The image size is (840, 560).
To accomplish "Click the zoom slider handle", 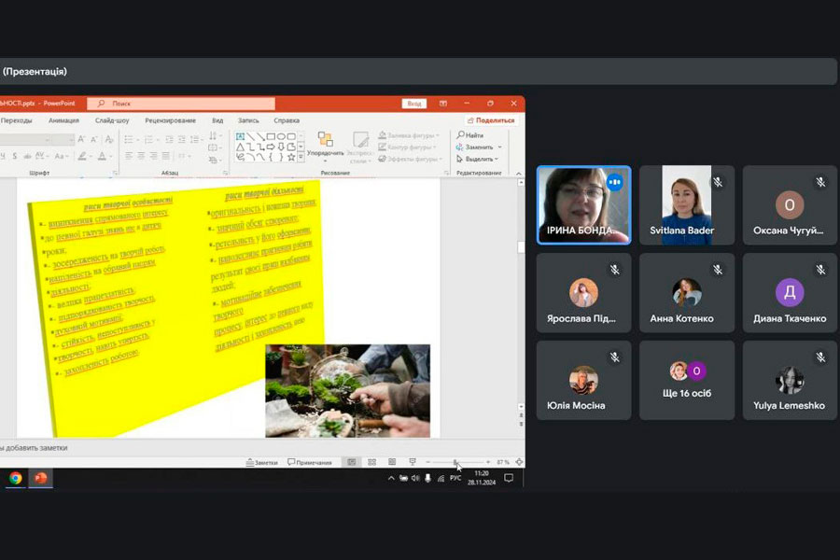I will click(x=455, y=462).
